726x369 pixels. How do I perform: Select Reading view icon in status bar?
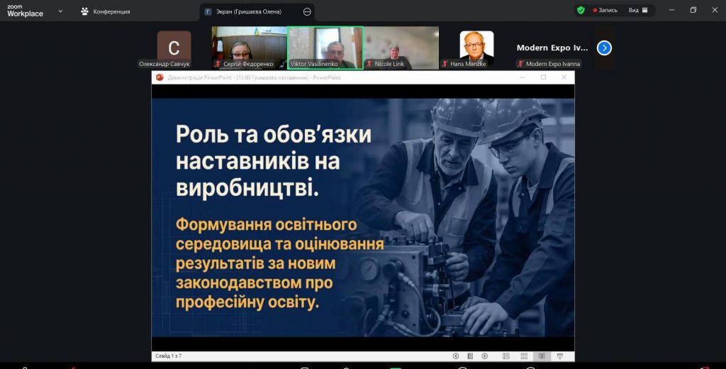point(542,356)
